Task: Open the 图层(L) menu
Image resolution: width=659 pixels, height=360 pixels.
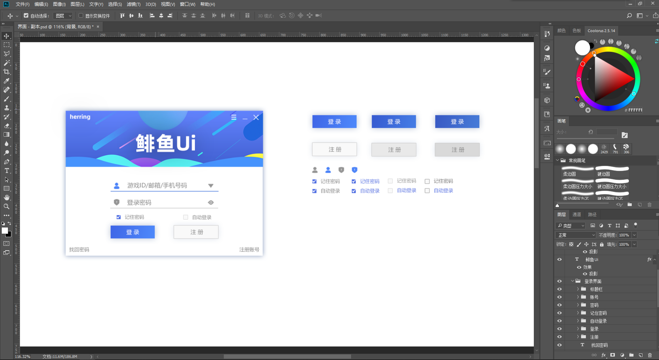Action: pyautogui.click(x=77, y=4)
